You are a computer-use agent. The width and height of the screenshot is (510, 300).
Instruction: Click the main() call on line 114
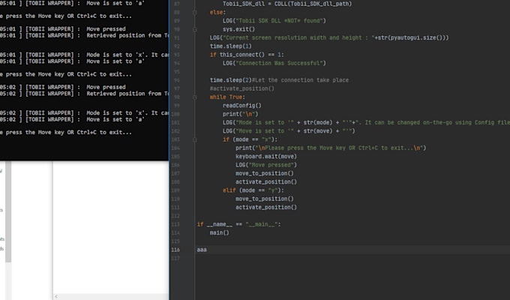[219, 232]
